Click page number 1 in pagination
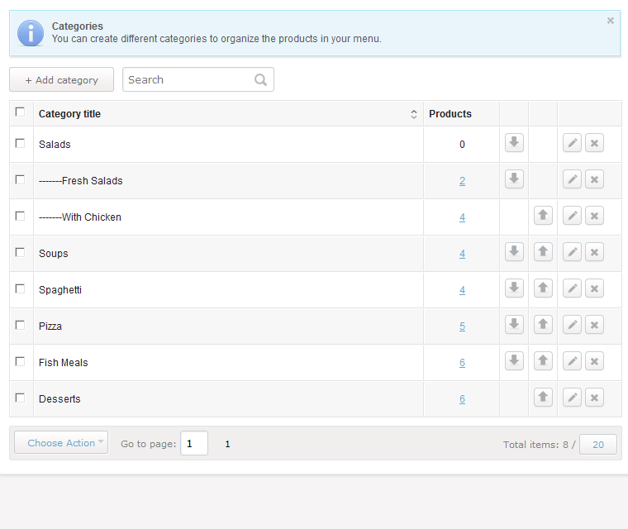Screen dimensions: 628x529 coord(227,444)
